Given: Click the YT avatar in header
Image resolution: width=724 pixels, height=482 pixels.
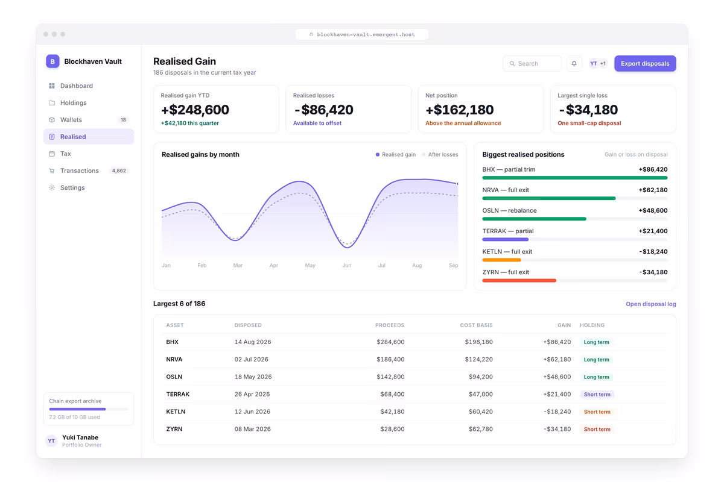Looking at the screenshot, I should tap(593, 63).
